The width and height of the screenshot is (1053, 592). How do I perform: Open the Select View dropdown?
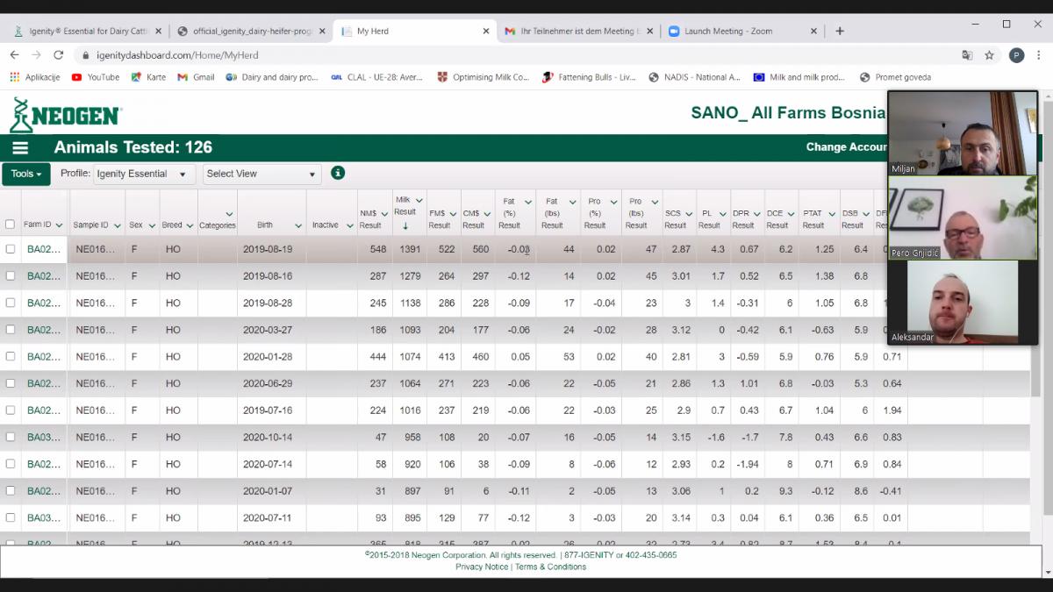click(x=262, y=174)
